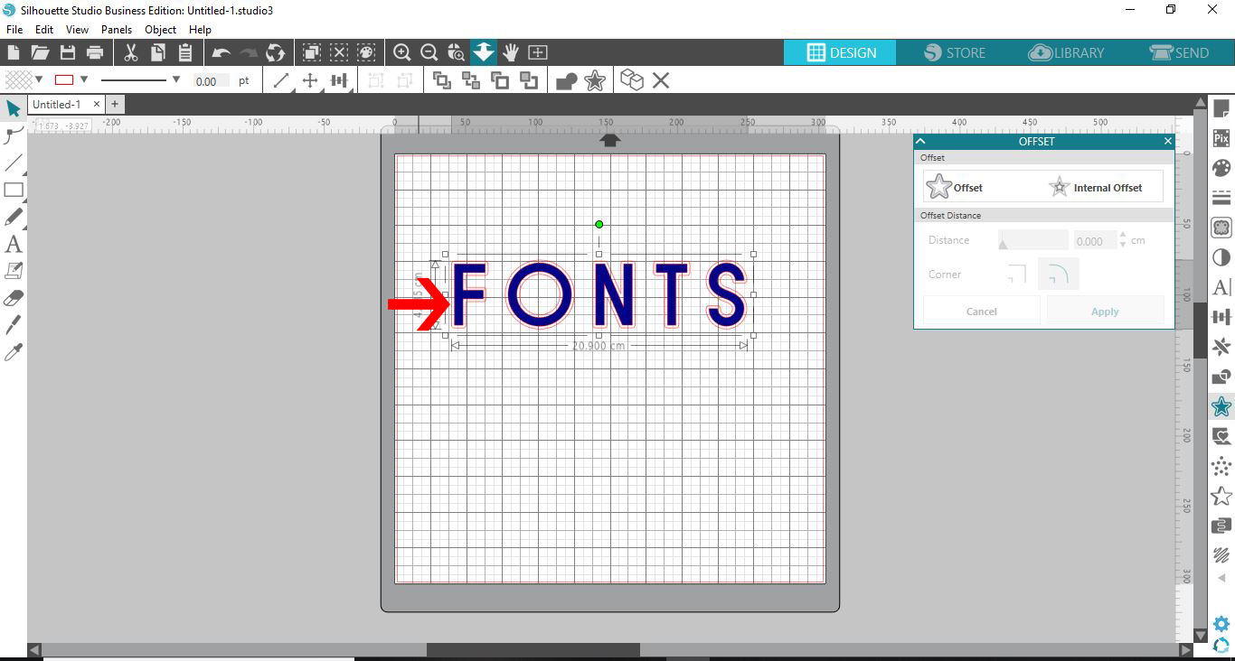This screenshot has width=1235, height=661.
Task: Switch to the STORE tab
Action: coord(955,52)
